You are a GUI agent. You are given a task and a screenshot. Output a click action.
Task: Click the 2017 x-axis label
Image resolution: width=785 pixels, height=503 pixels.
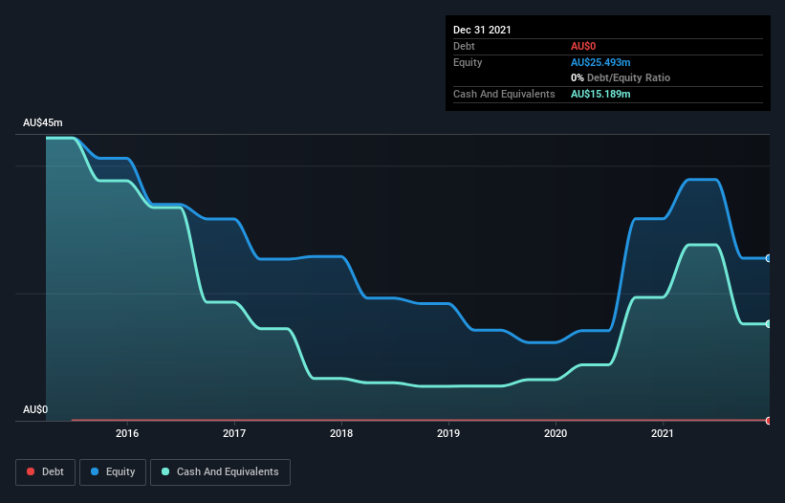click(x=234, y=433)
